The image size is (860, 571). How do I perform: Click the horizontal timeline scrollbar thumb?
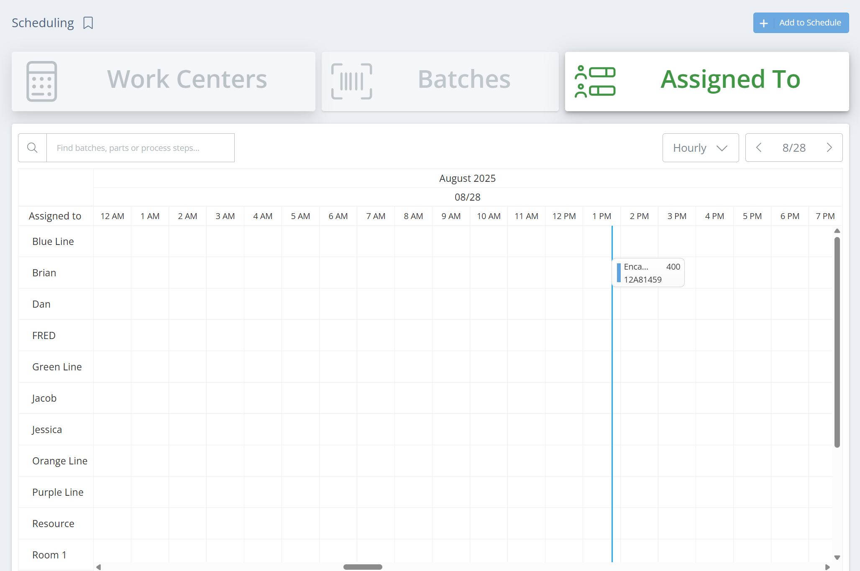coord(363,567)
